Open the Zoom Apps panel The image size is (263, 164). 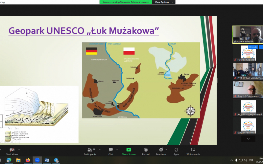point(176,152)
